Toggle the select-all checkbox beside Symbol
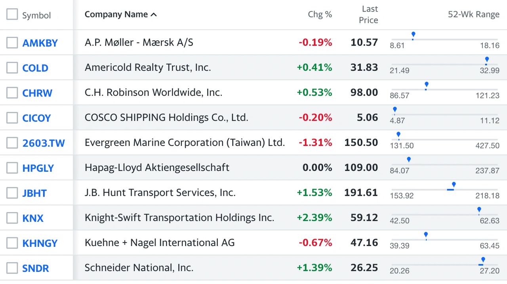The image size is (507, 284). point(12,15)
